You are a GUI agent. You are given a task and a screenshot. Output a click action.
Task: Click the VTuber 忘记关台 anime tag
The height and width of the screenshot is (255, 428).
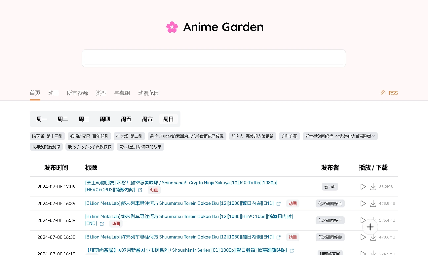187,136
